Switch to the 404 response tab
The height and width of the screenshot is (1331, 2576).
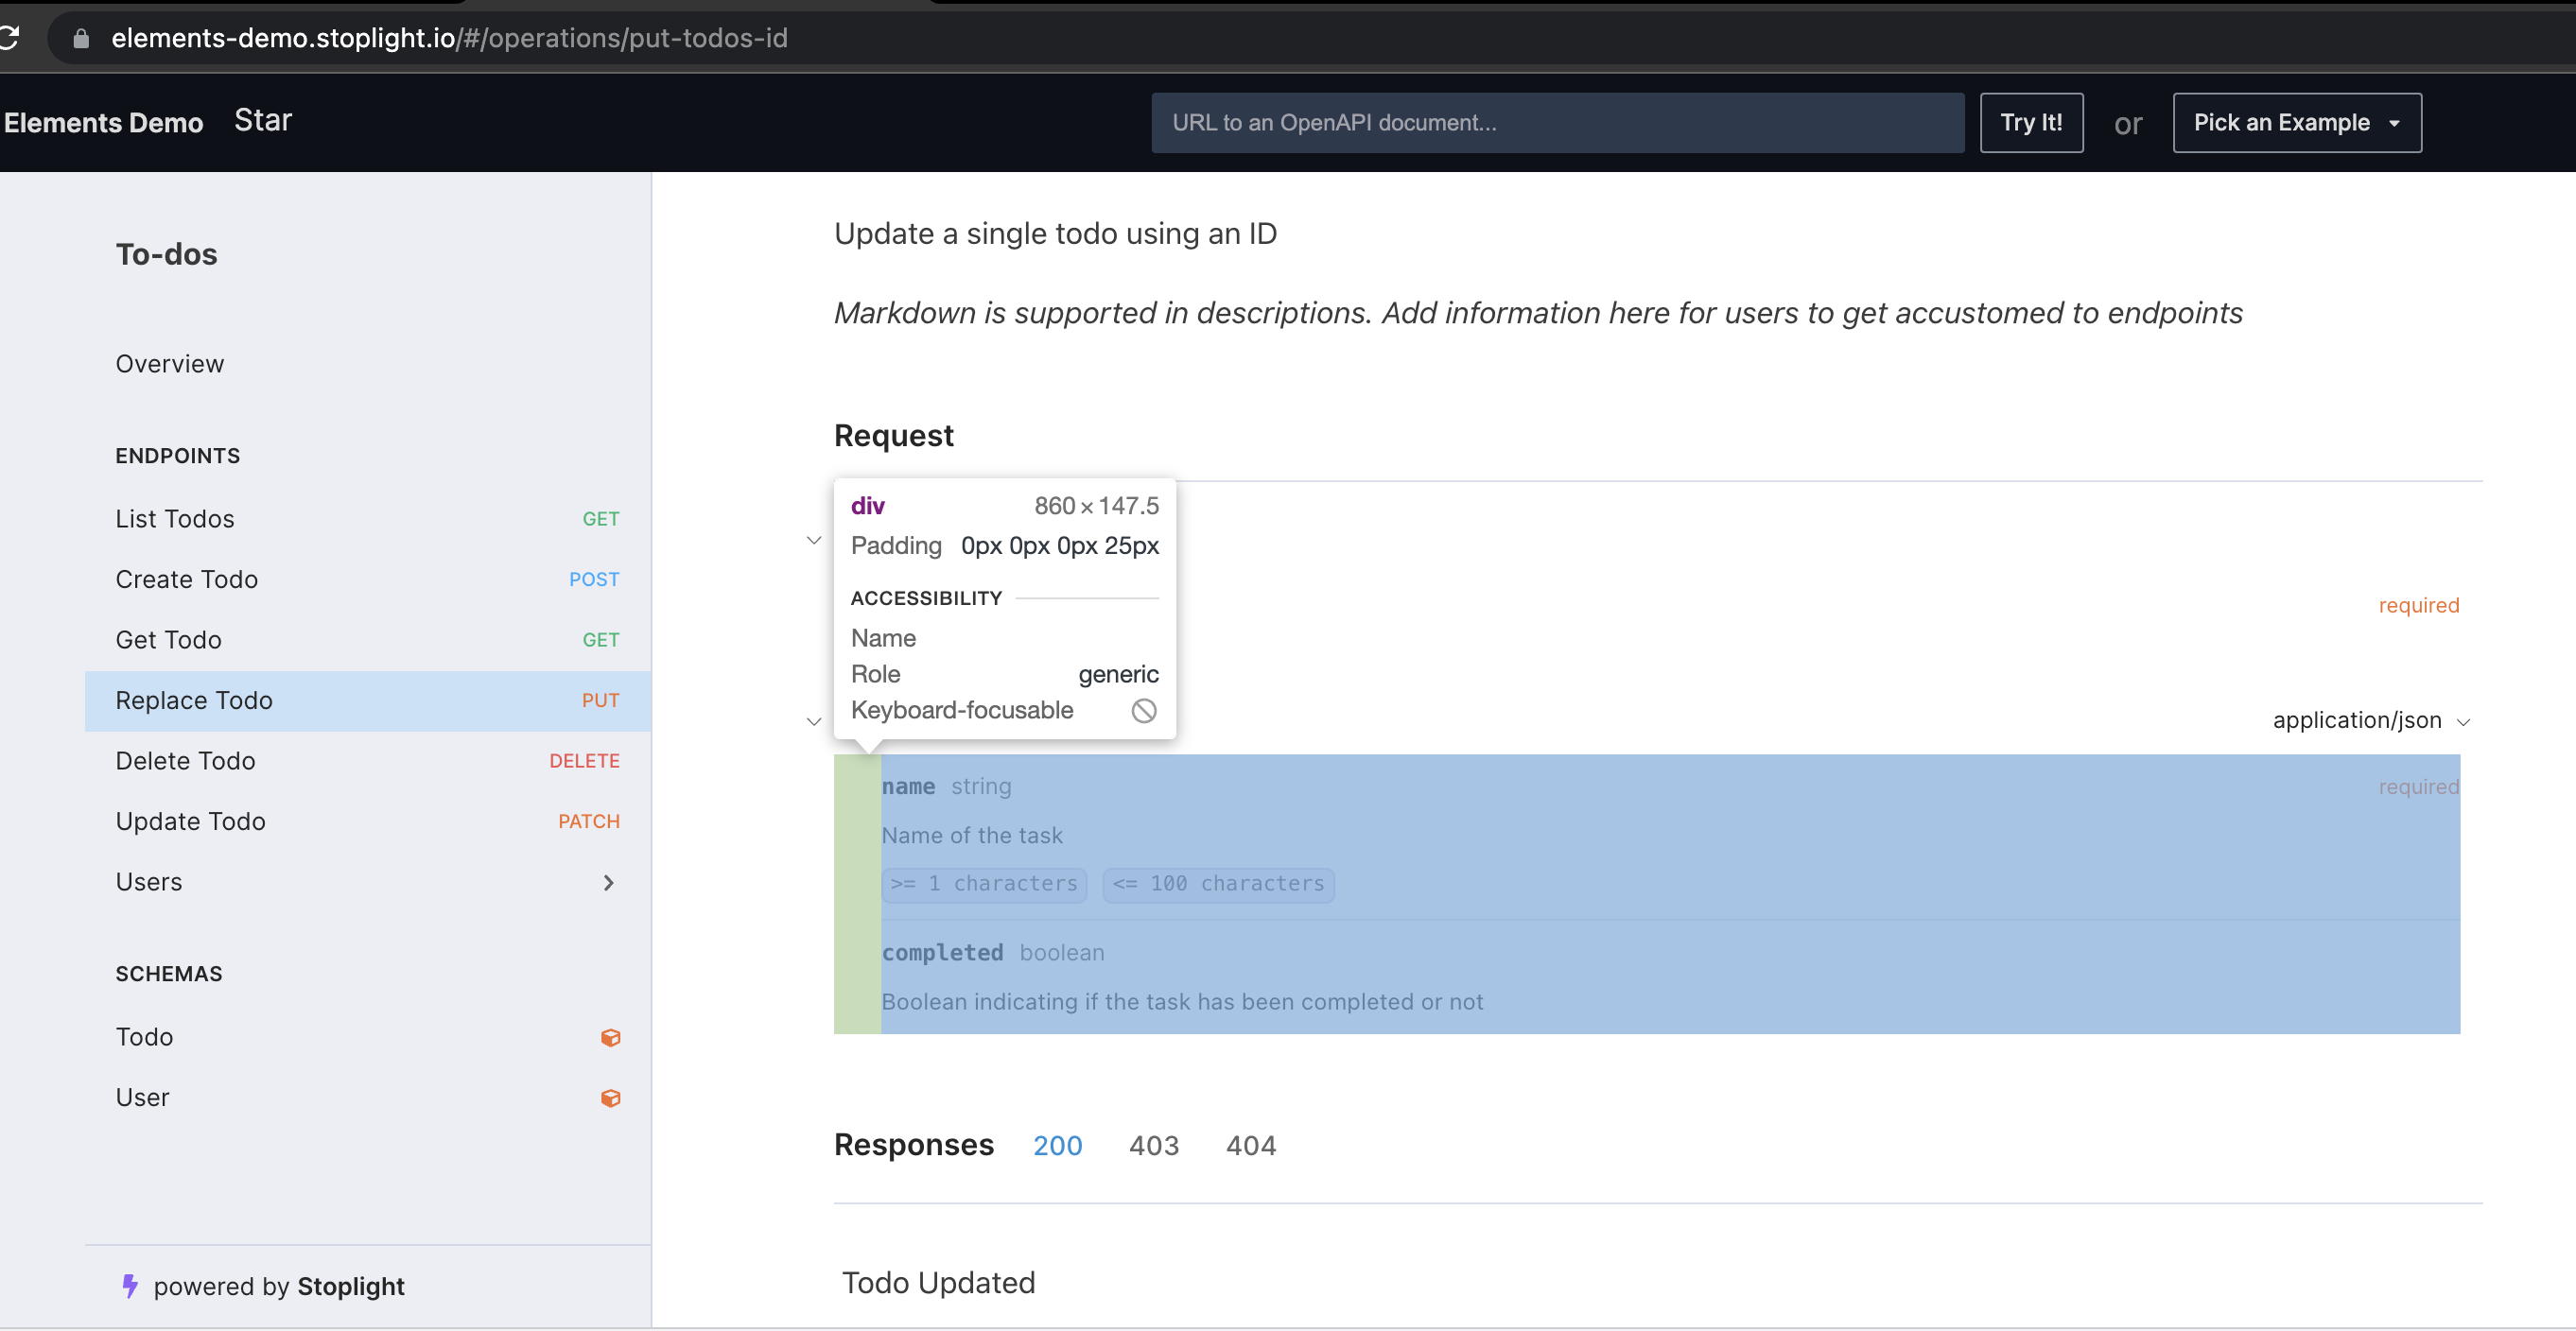[1250, 1145]
